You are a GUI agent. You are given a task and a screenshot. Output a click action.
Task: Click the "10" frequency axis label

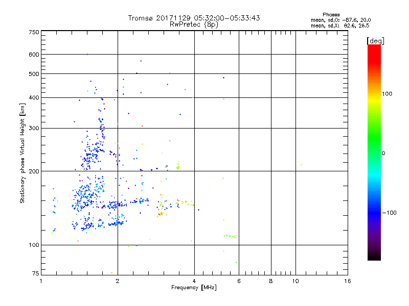(296, 281)
